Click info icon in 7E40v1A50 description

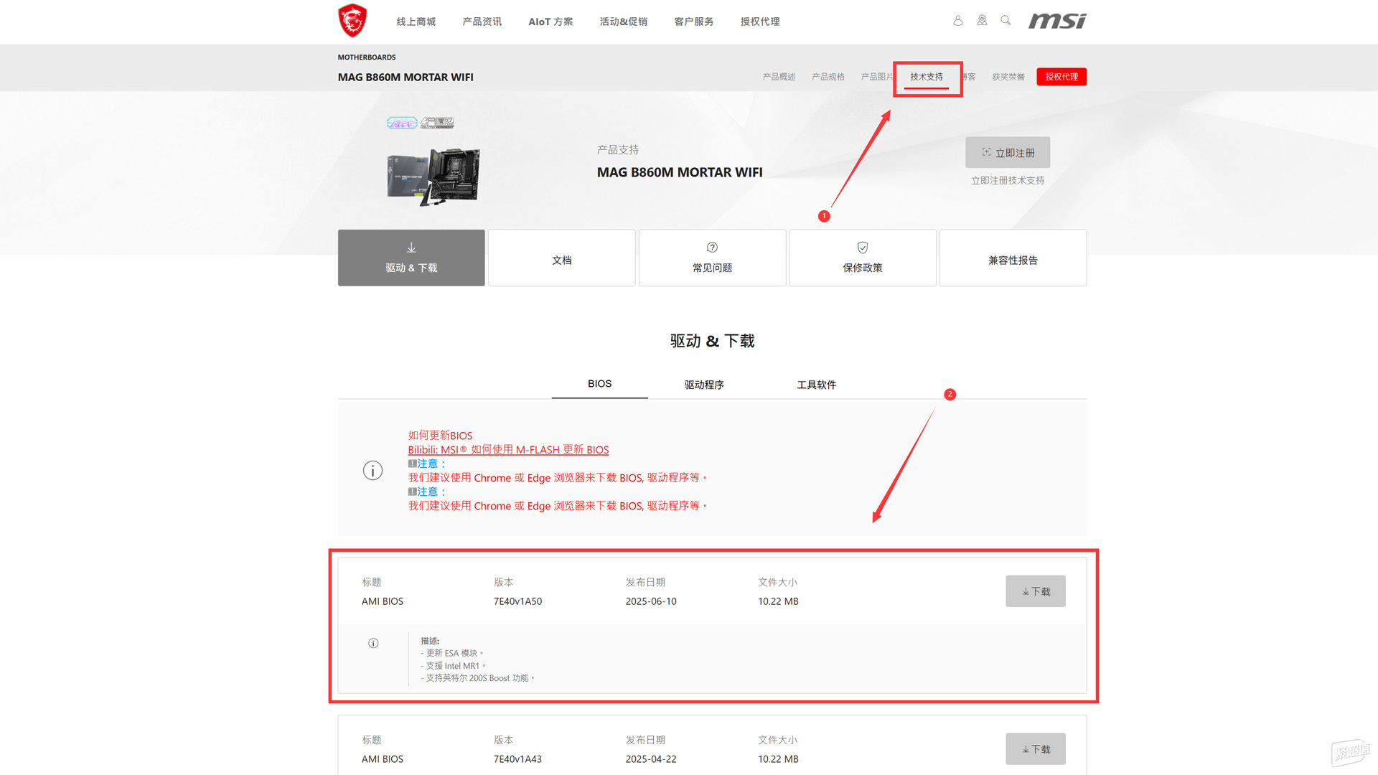click(x=373, y=643)
